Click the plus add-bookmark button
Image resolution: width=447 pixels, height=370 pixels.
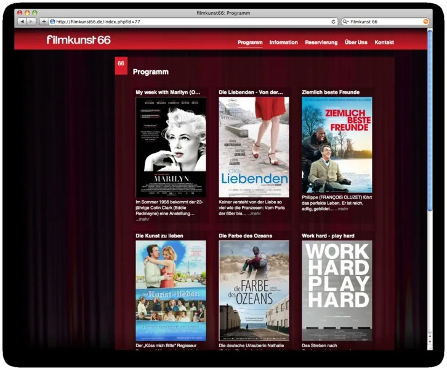click(x=44, y=22)
